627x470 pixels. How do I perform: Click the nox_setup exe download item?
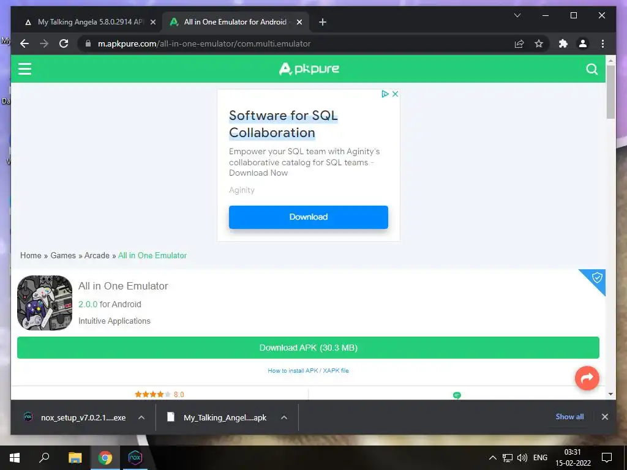(83, 417)
